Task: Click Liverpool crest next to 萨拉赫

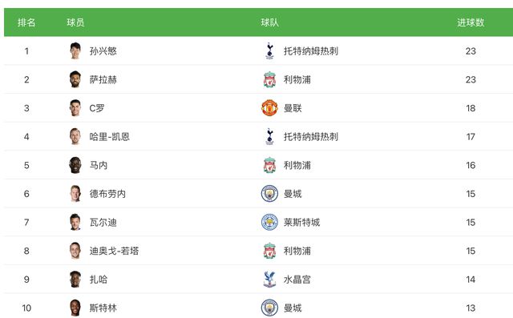Action: 269,79
